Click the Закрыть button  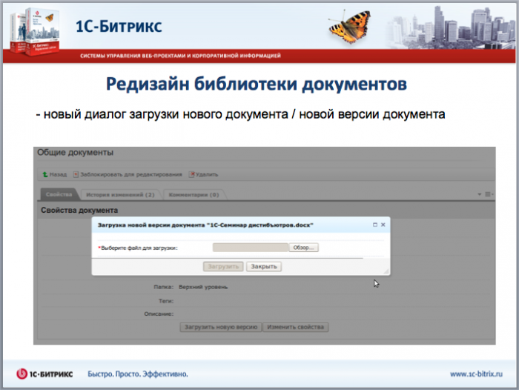264,266
